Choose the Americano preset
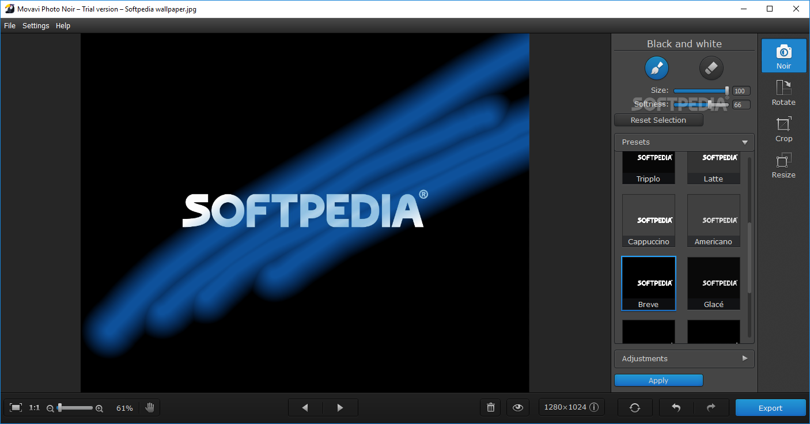This screenshot has height=424, width=810. point(713,221)
